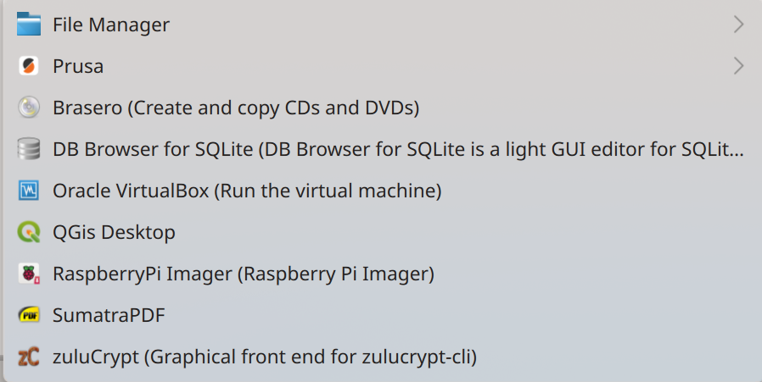This screenshot has width=762, height=382.
Task: Launch SumatraPDF from the list
Action: [381, 315]
